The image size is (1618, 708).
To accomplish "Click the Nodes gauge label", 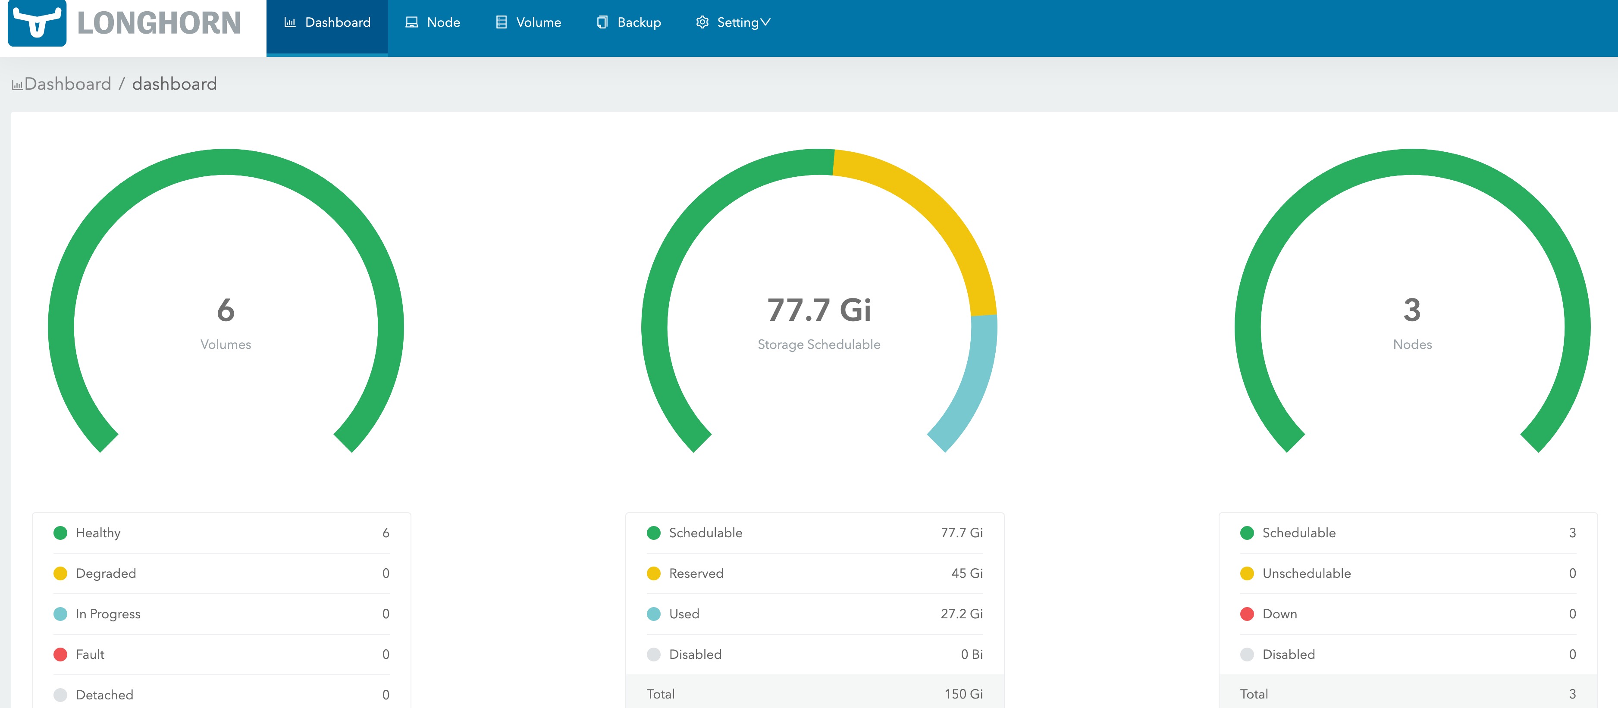I will tap(1412, 344).
